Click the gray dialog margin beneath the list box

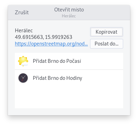pos(69,112)
